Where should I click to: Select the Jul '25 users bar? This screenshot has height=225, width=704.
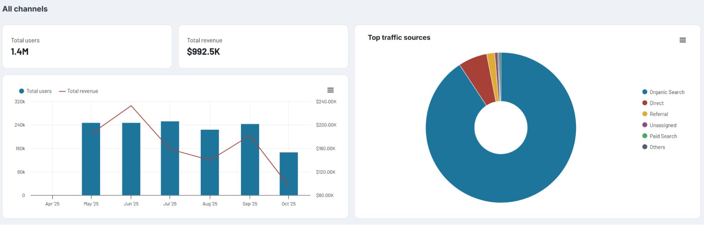click(170, 158)
